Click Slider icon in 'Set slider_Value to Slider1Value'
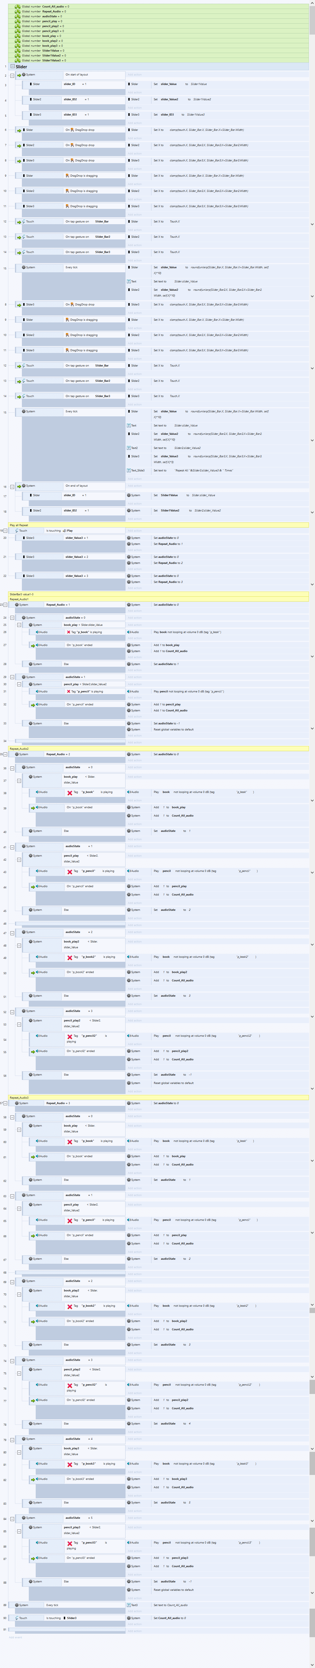This screenshot has height=1668, width=315. pos(129,84)
